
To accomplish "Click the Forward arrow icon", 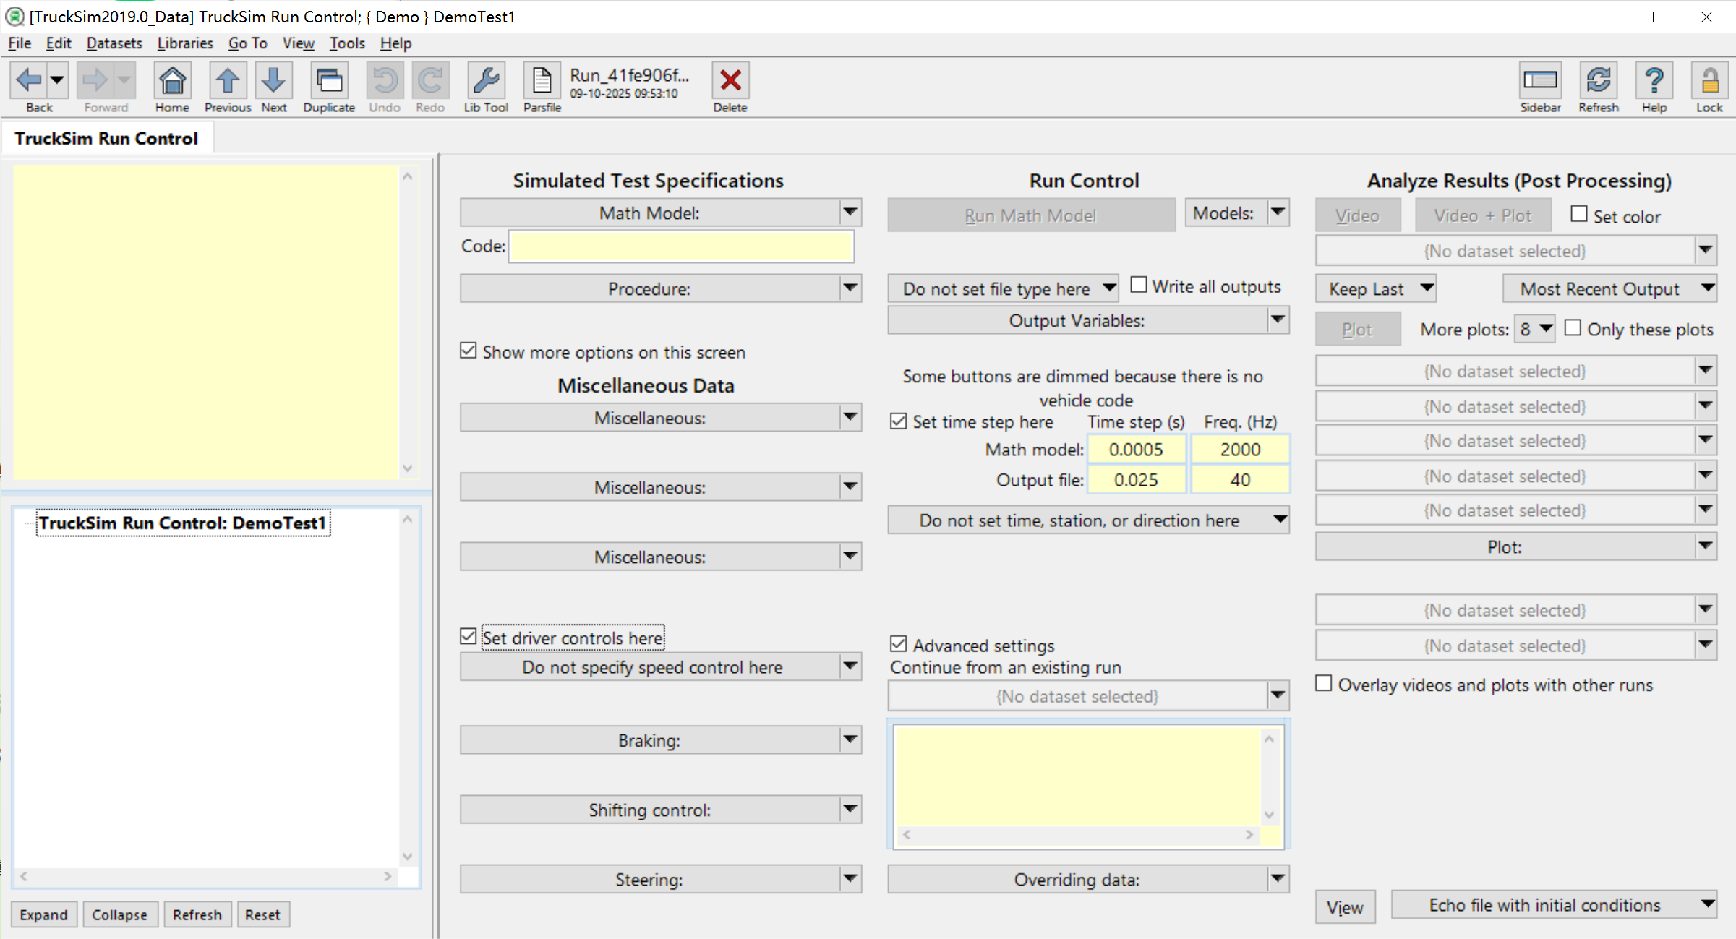I will pos(95,80).
